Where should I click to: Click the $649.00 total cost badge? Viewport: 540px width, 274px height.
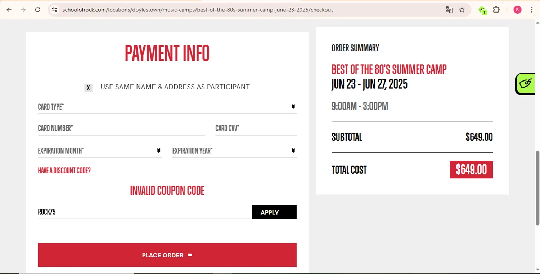pos(471,169)
